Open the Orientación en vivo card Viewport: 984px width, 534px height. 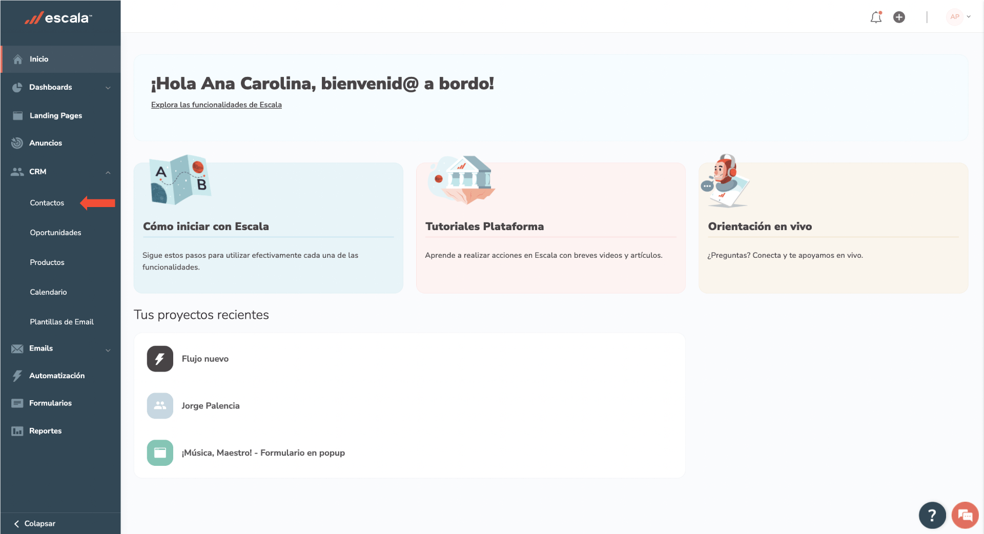833,228
